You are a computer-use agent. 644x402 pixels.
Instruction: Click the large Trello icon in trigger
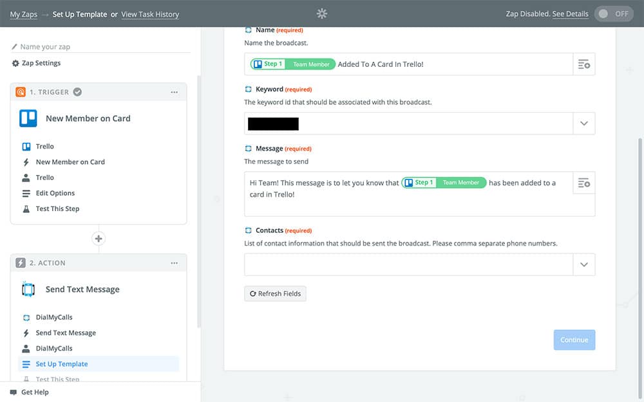coord(28,118)
